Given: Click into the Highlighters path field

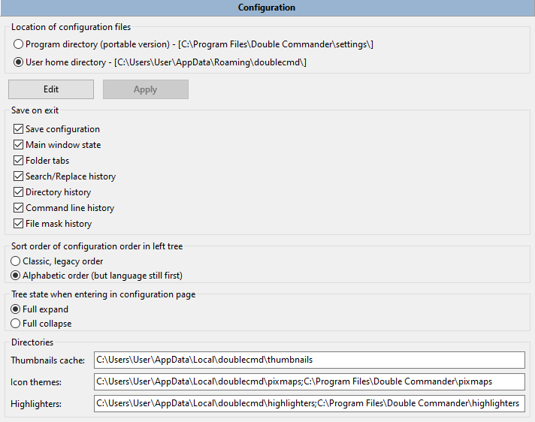Looking at the screenshot, I should pos(309,403).
